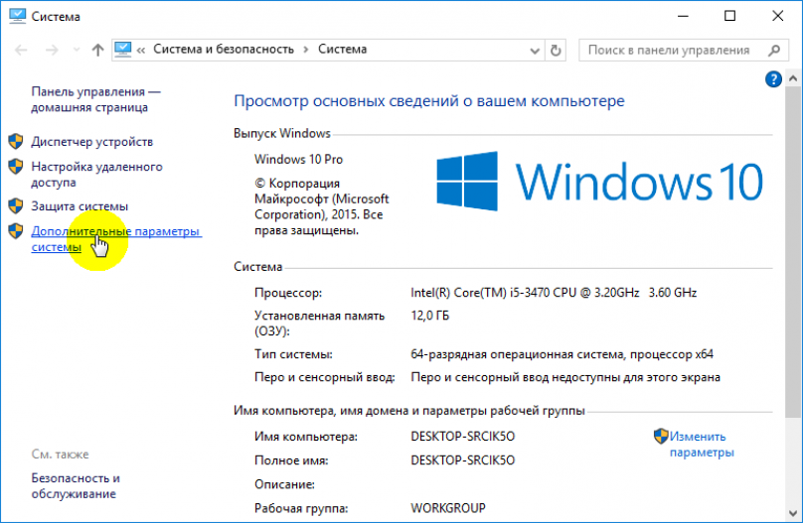Click the 12,0 ГБ memory value

[x=429, y=316]
